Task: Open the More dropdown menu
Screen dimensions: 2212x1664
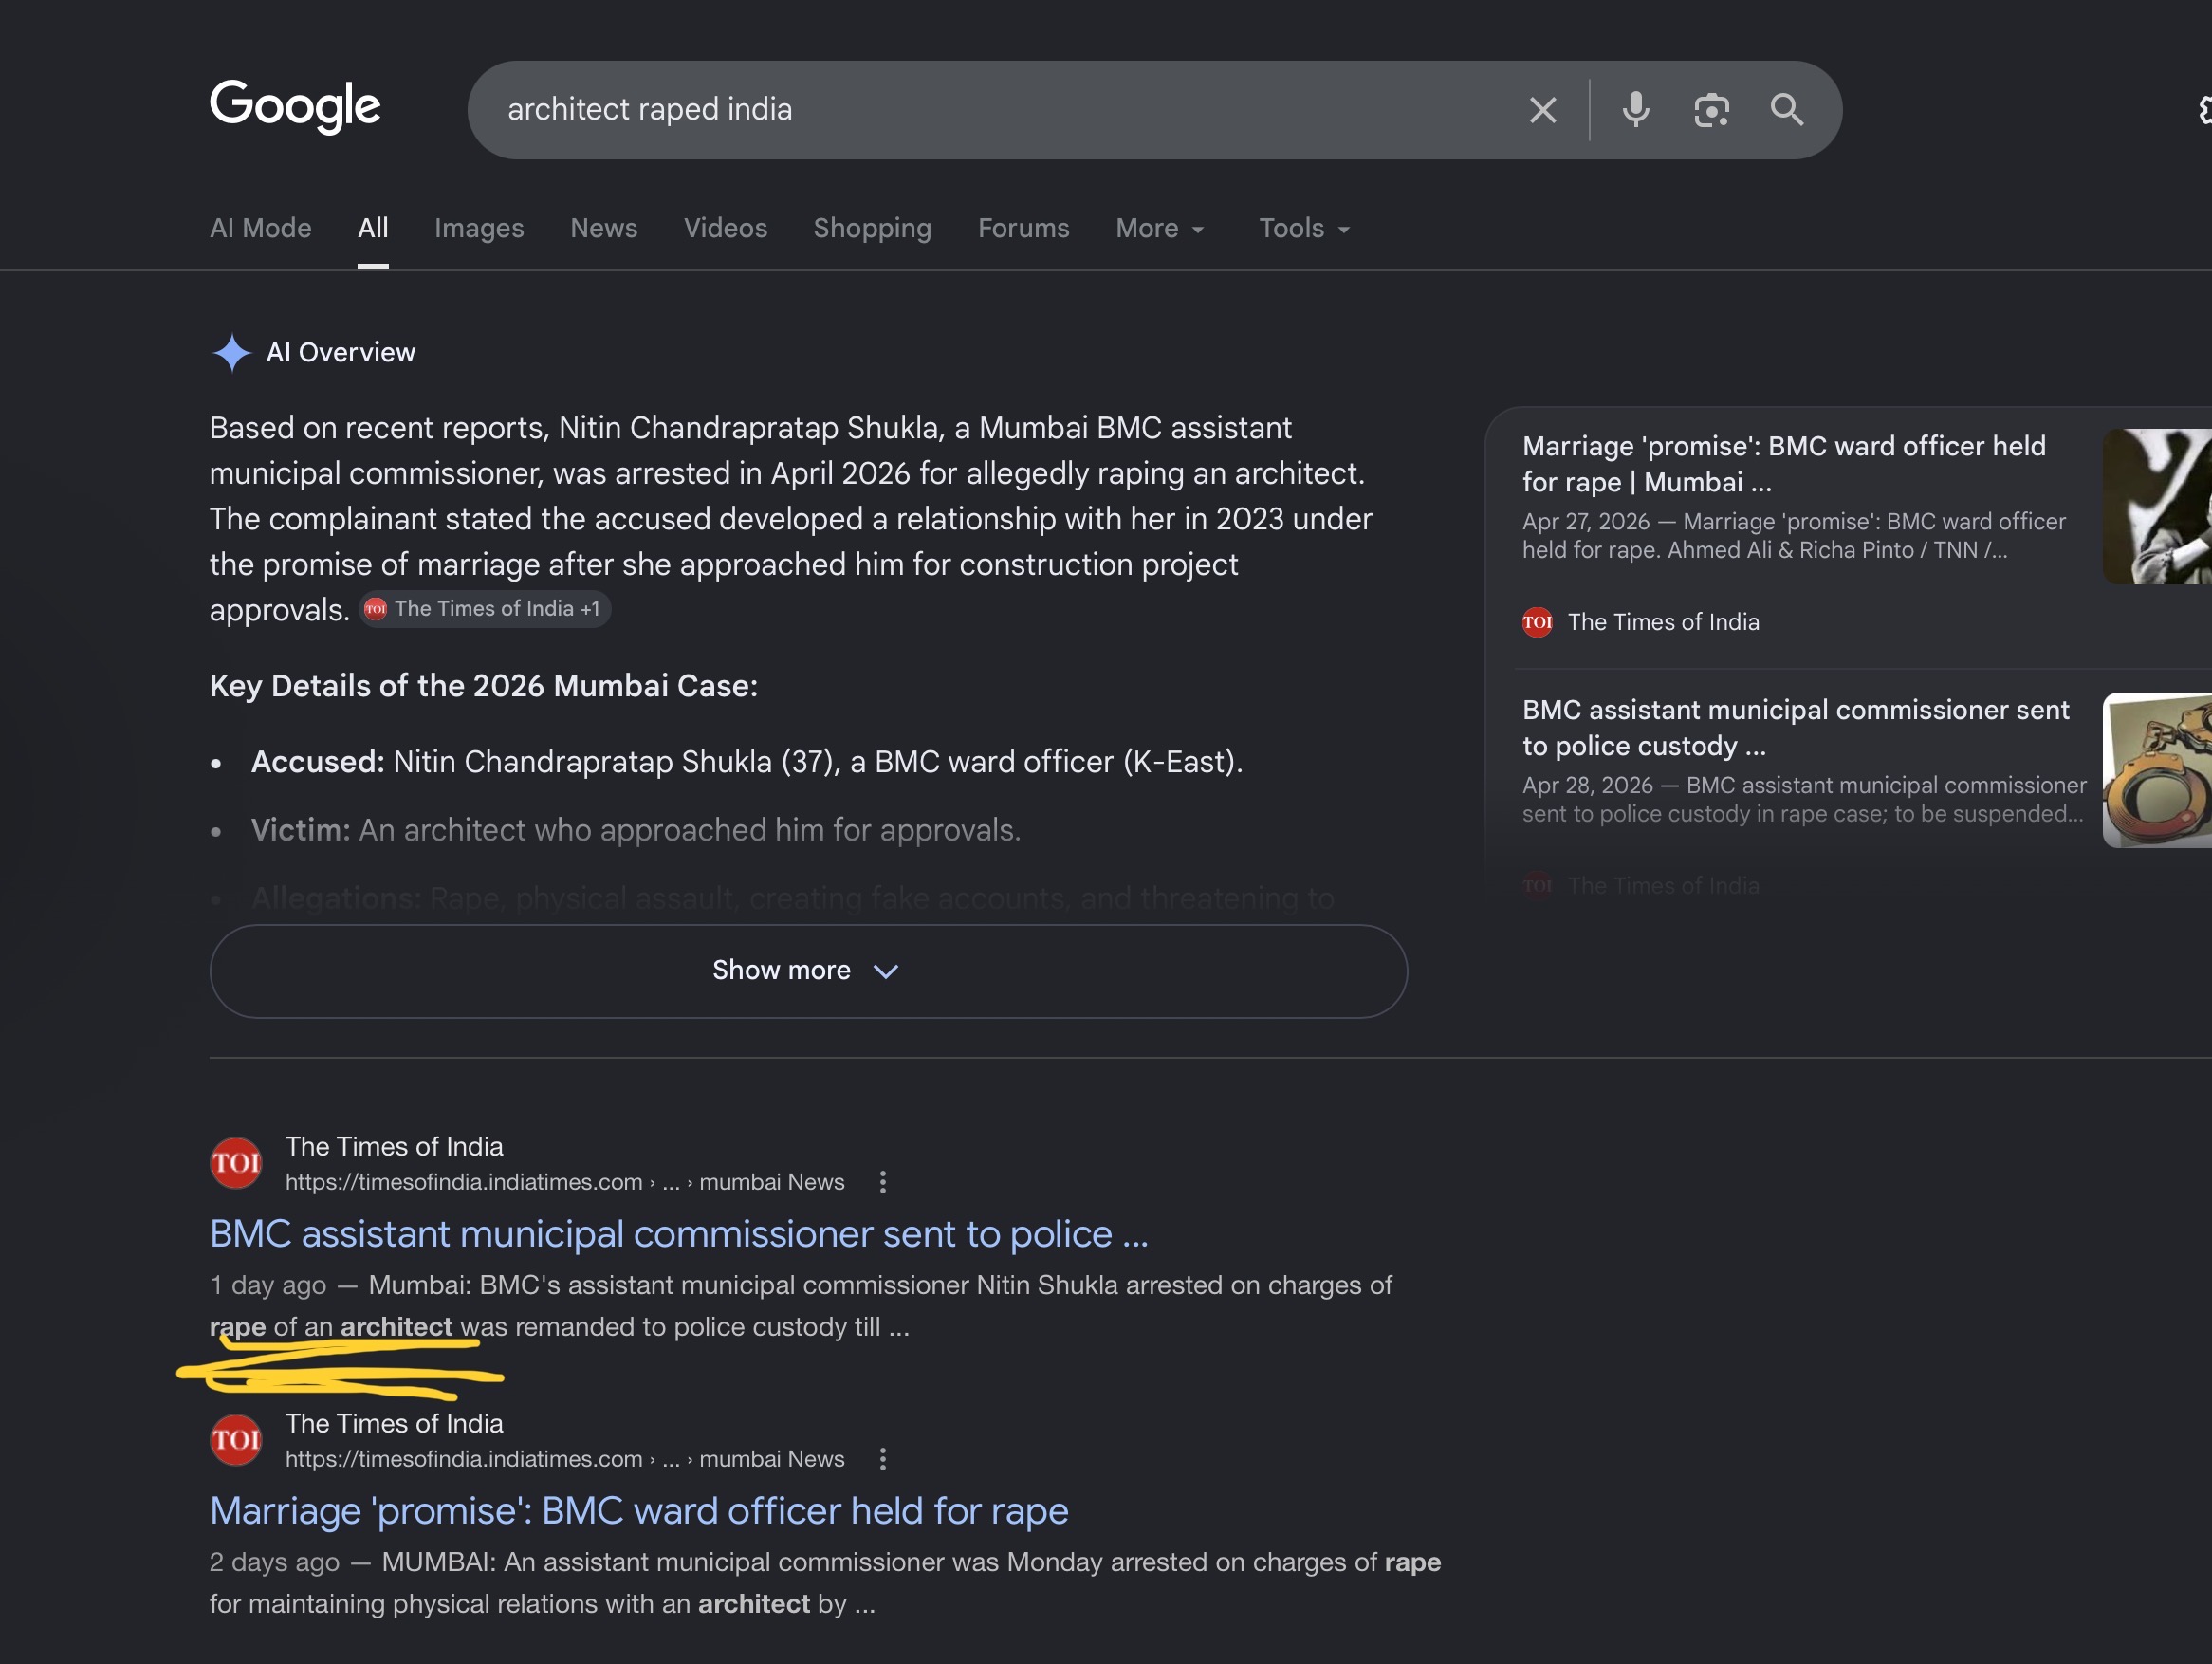Action: coord(1160,229)
